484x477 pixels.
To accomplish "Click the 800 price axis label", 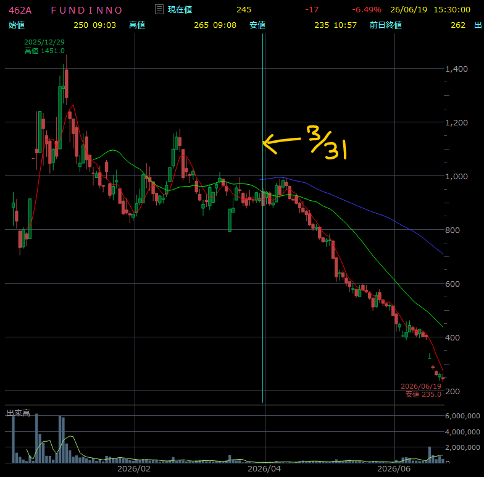I will (x=453, y=230).
